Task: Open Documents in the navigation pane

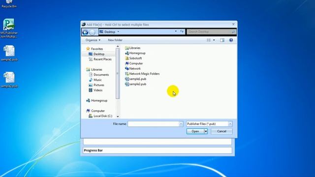Action: point(99,75)
